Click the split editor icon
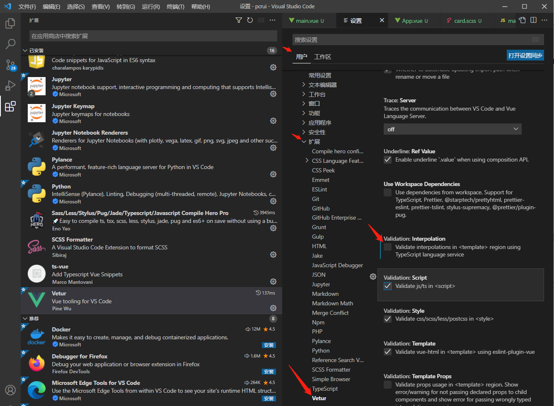The width and height of the screenshot is (554, 406). pyautogui.click(x=534, y=20)
